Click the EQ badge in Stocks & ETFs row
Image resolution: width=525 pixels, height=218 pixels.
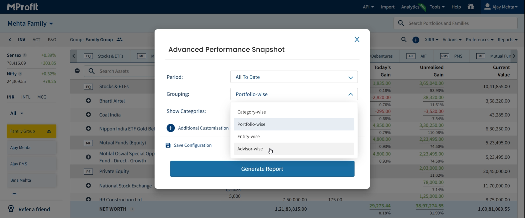pyautogui.click(x=88, y=87)
